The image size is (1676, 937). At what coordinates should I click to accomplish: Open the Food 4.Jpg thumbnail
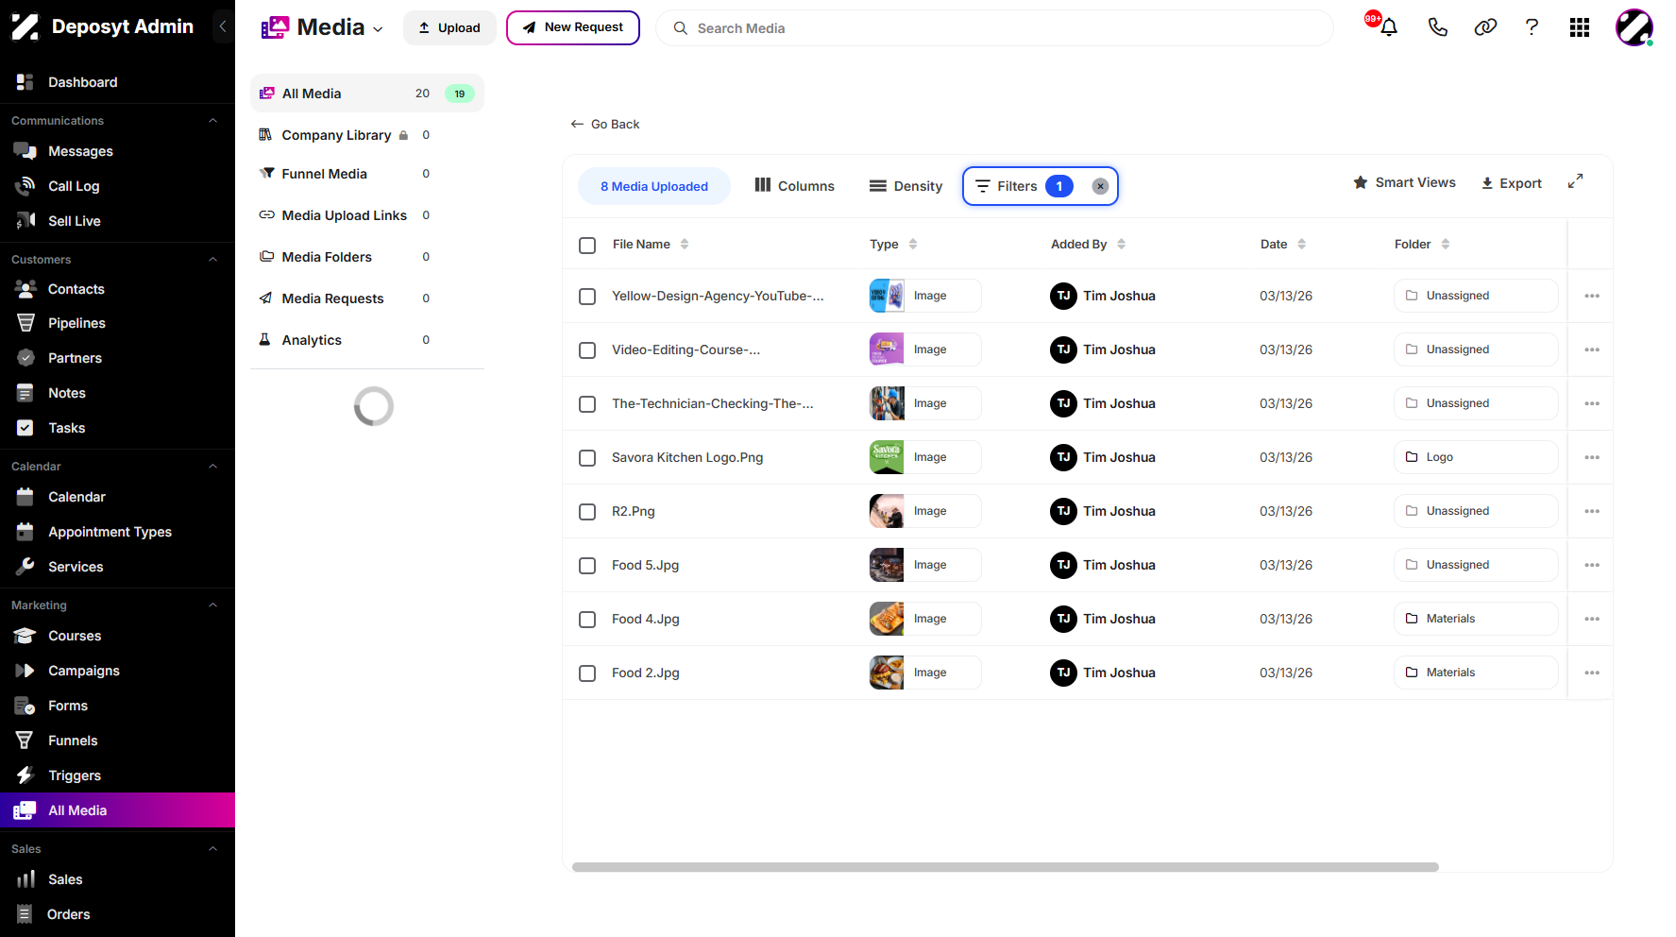[x=887, y=619]
